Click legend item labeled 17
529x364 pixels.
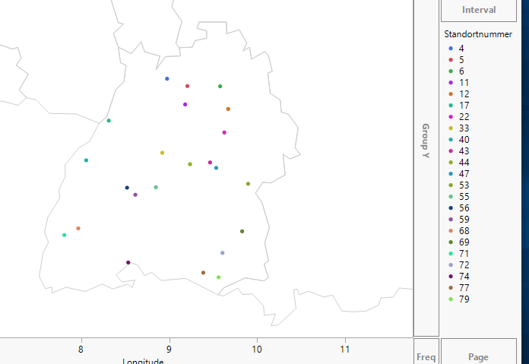pyautogui.click(x=458, y=106)
